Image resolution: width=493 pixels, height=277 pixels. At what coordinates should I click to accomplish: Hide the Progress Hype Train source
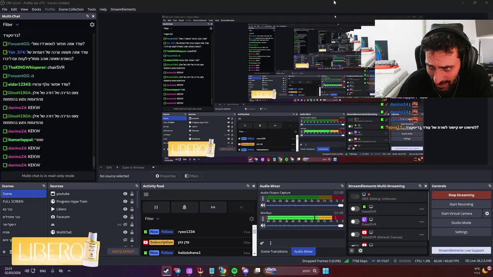[x=125, y=202]
